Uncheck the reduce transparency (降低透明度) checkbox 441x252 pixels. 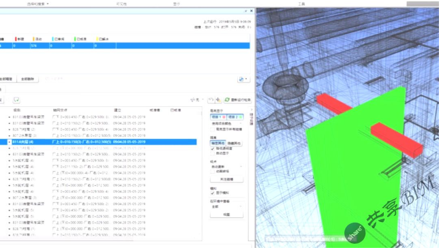213,148
